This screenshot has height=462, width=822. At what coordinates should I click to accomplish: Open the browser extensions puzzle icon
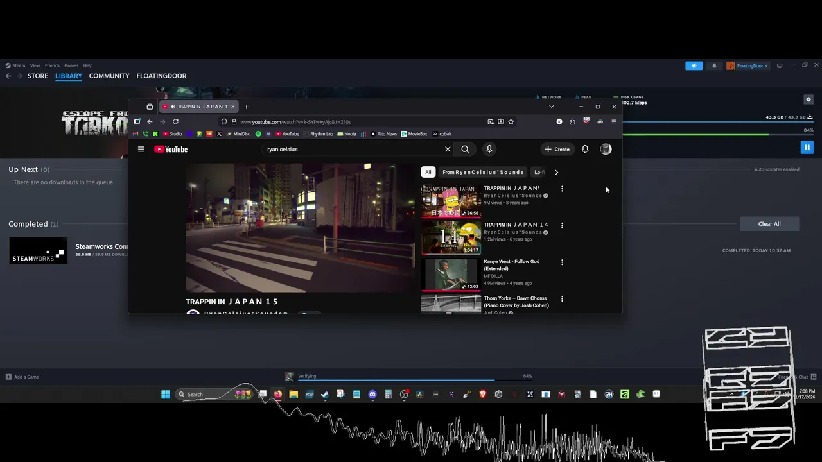[x=572, y=121]
